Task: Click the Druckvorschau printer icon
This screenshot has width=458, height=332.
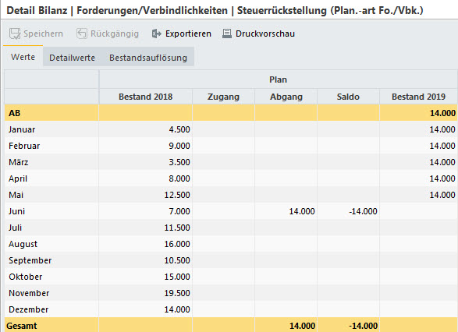Action: [227, 34]
